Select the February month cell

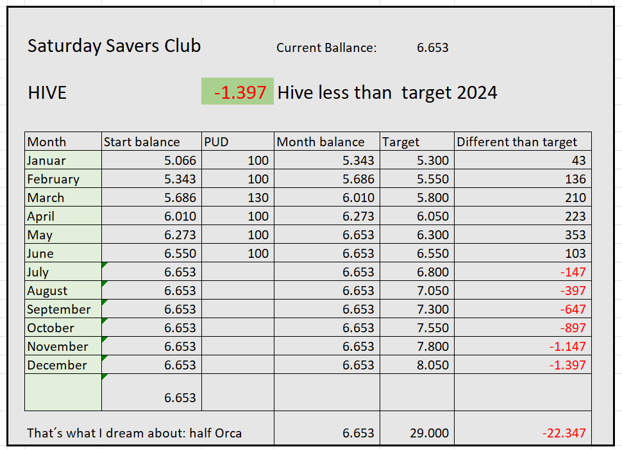pyautogui.click(x=63, y=179)
